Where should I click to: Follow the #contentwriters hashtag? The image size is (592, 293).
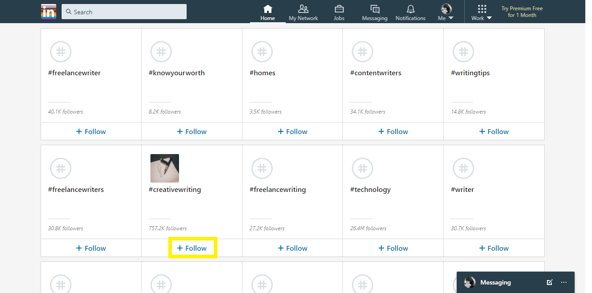[x=393, y=131]
